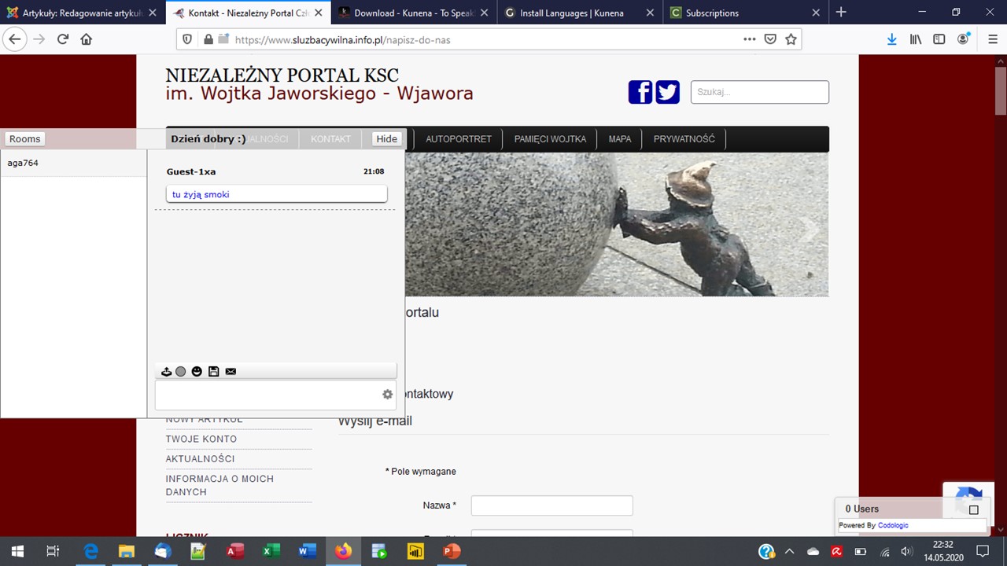The height and width of the screenshot is (566, 1007).
Task: Open File Explorer from the taskbar
Action: click(126, 551)
